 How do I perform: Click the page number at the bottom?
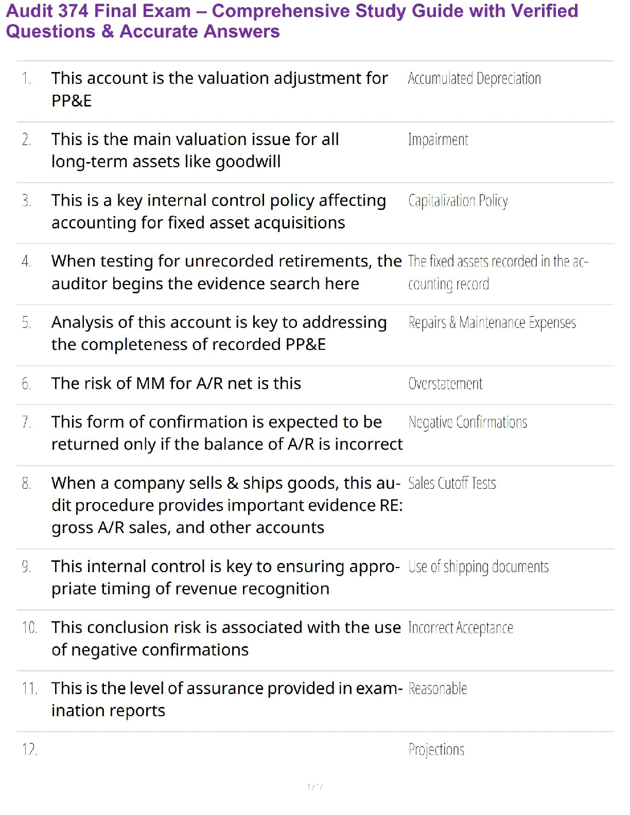pos(314,787)
